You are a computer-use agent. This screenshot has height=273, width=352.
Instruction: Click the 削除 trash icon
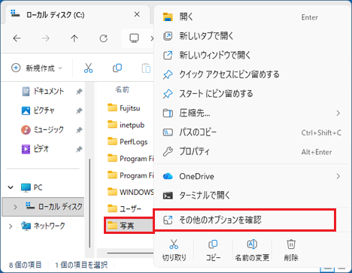tap(291, 244)
